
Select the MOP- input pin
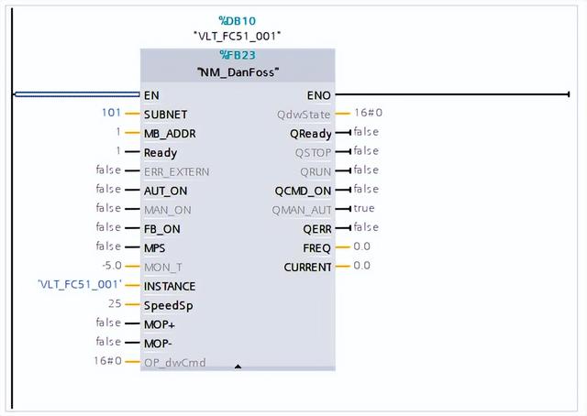(161, 343)
